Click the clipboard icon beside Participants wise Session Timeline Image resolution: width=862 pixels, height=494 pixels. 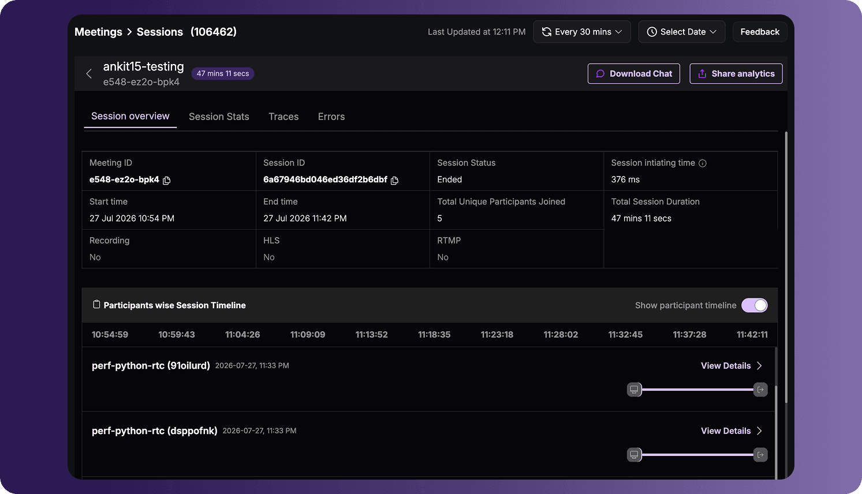(x=96, y=305)
